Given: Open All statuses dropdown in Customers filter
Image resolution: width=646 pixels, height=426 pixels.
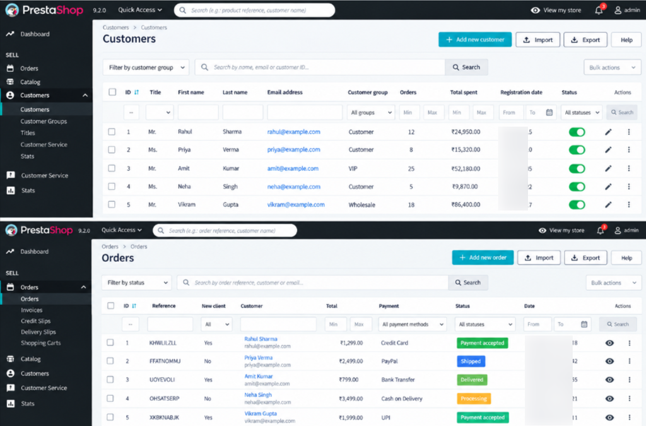Looking at the screenshot, I should 581,112.
